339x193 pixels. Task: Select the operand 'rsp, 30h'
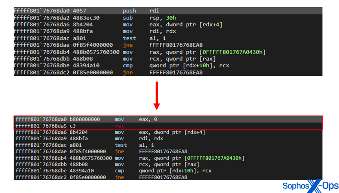pyautogui.click(x=163, y=18)
